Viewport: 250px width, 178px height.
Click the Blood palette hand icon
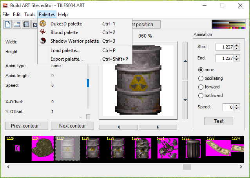pyautogui.click(x=43, y=32)
